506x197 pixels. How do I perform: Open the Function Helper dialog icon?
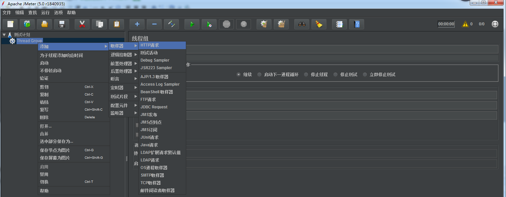(339, 24)
